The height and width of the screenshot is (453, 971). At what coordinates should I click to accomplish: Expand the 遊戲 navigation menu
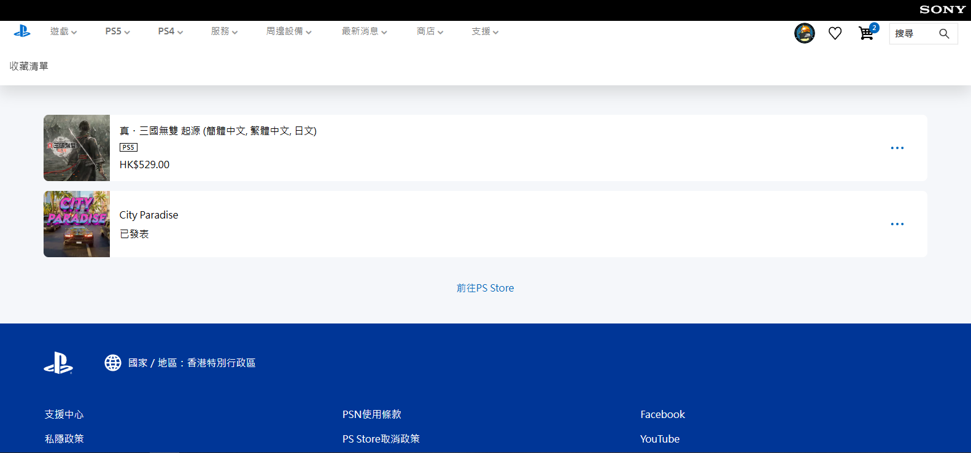[63, 31]
